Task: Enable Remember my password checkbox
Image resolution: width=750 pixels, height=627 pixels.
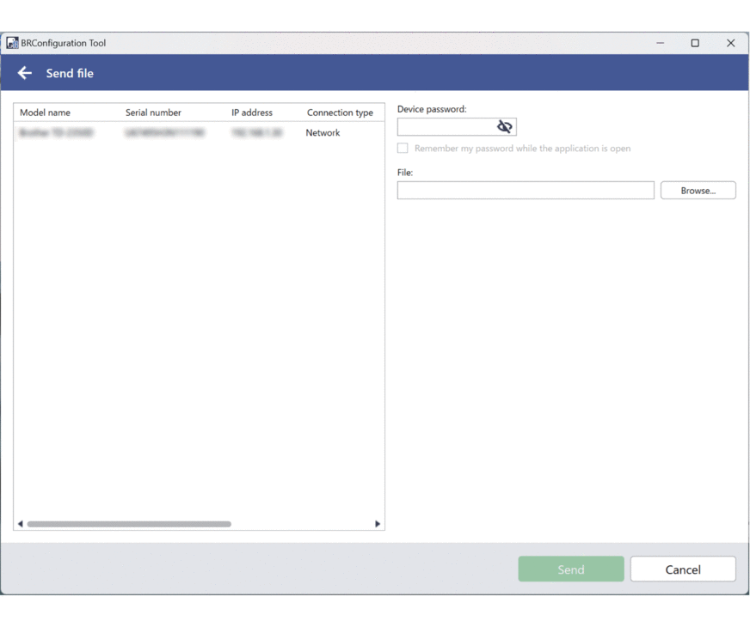Action: 403,149
